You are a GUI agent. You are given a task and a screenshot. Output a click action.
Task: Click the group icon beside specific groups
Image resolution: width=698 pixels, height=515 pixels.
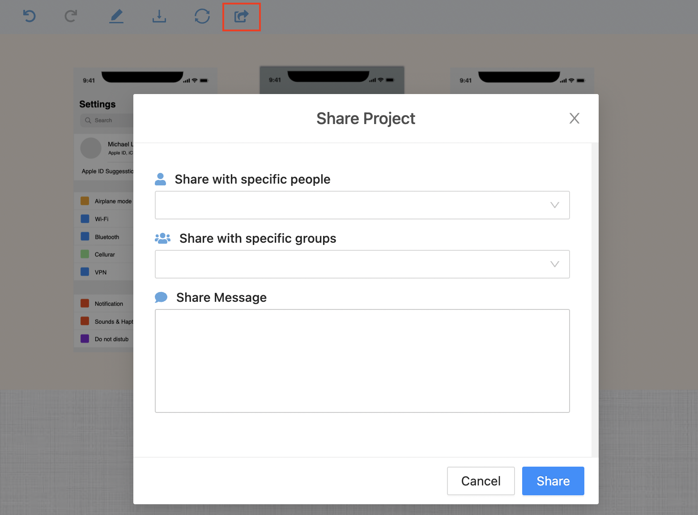click(x=162, y=238)
